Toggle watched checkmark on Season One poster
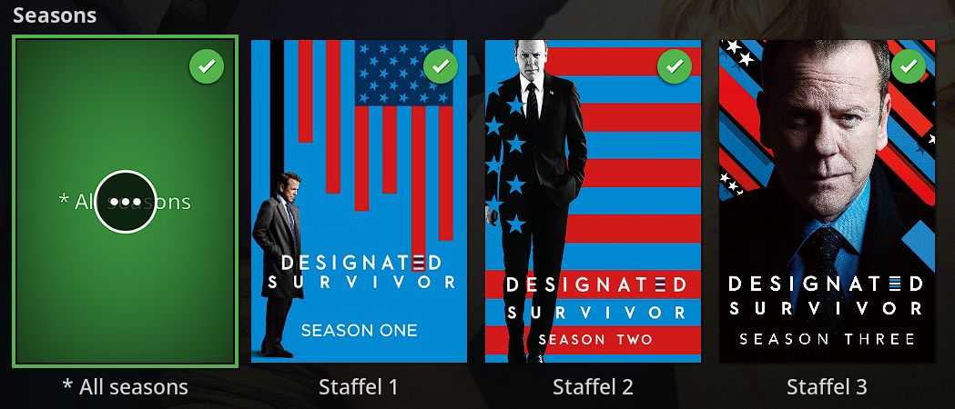Viewport: 955px width, 409px height. coord(441,67)
